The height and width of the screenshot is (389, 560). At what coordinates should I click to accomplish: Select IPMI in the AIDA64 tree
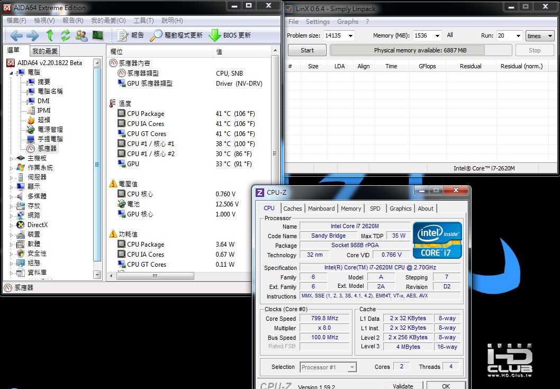coord(43,111)
